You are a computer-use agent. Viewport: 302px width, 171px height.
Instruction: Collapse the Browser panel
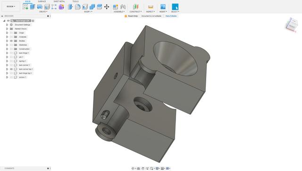point(2,16)
